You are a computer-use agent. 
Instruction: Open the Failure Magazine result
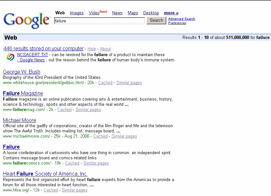[23, 93]
